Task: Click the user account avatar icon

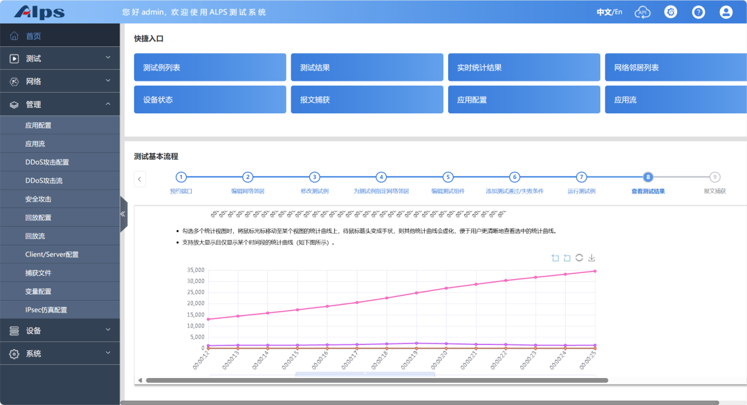Action: pos(726,12)
